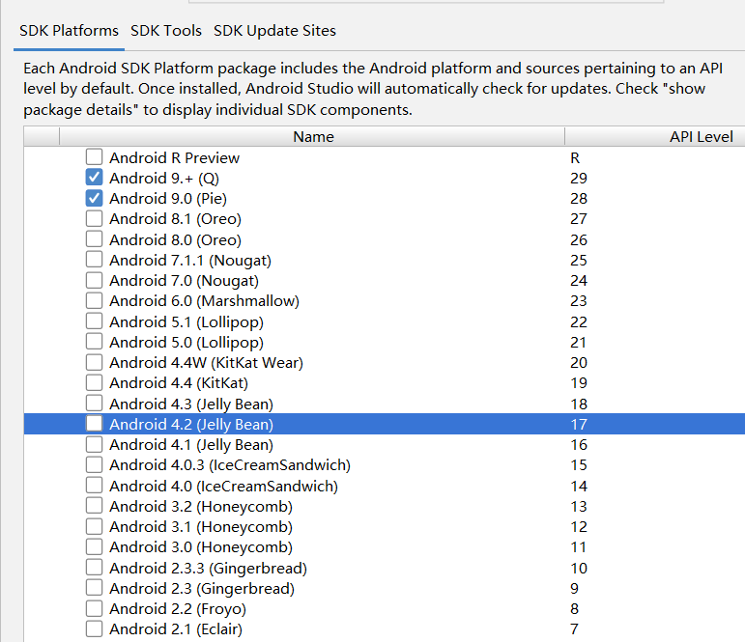Click 'Android 4.4 (KitKat)' label
745x642 pixels.
coord(179,383)
